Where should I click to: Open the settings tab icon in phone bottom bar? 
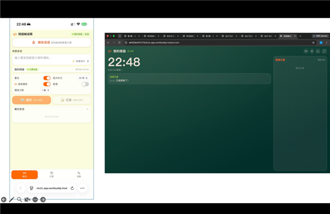pos(79,173)
